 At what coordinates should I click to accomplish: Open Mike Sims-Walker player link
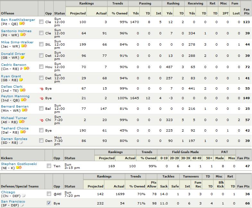pos(17,42)
